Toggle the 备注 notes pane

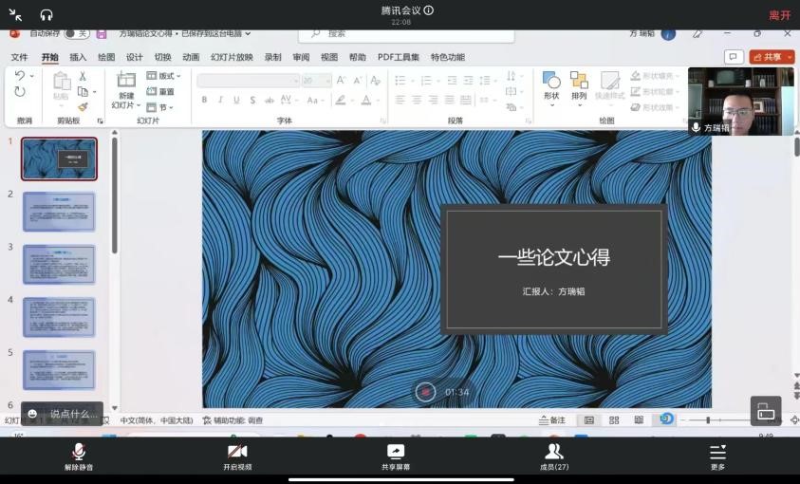pyautogui.click(x=551, y=420)
